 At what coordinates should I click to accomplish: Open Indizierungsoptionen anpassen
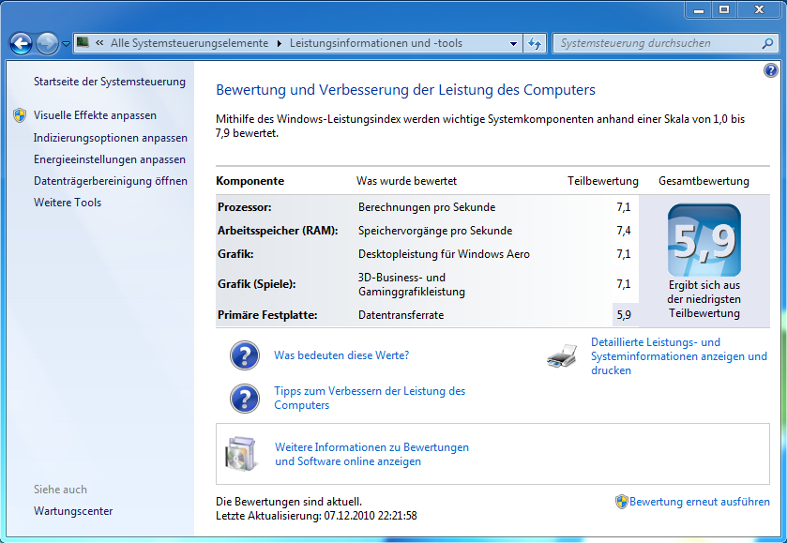(x=111, y=138)
